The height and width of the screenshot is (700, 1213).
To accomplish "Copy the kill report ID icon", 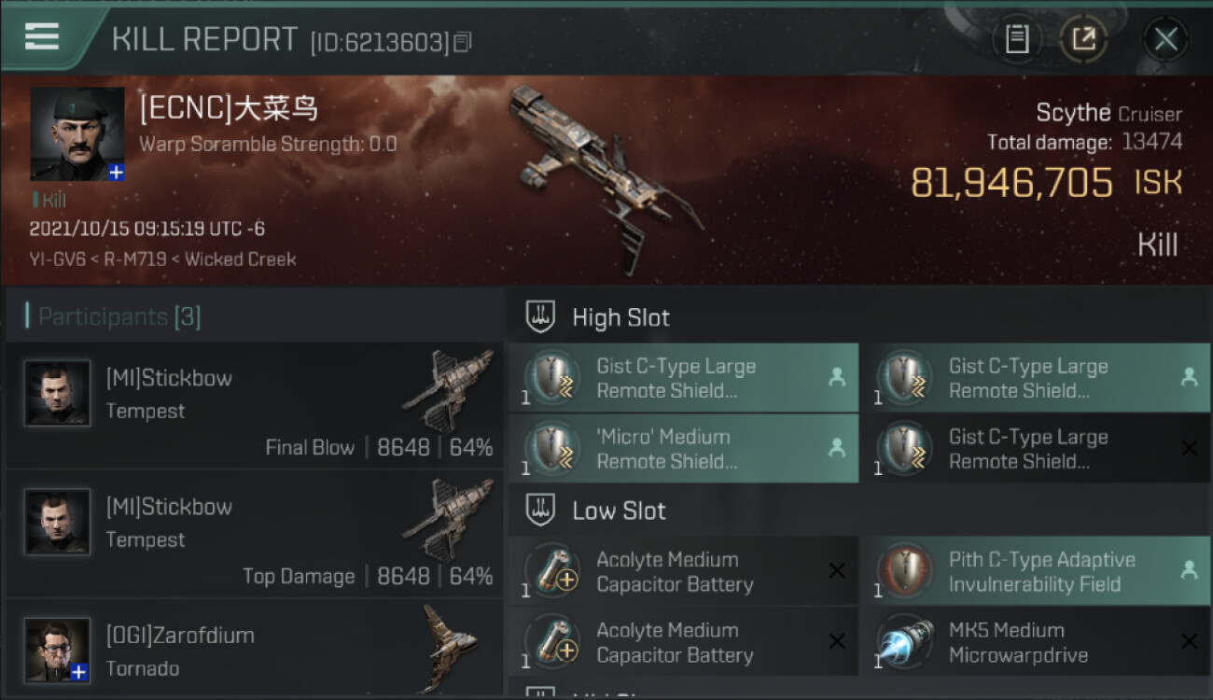I will pos(464,42).
